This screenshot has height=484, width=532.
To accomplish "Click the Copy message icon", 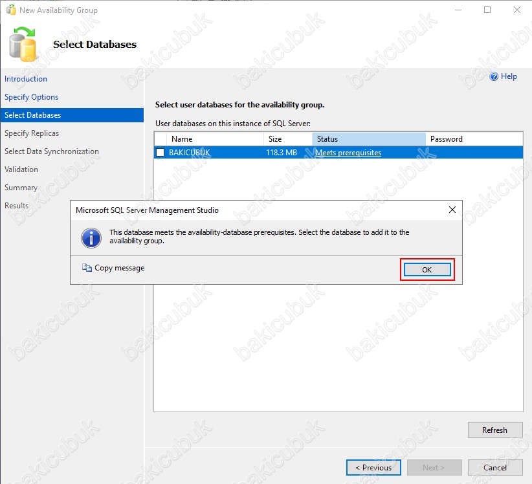I will [87, 268].
